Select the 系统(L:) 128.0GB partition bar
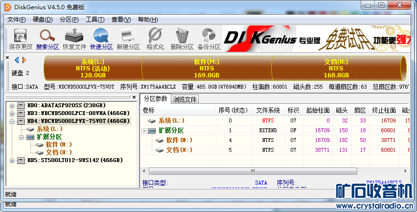 pyautogui.click(x=93, y=69)
